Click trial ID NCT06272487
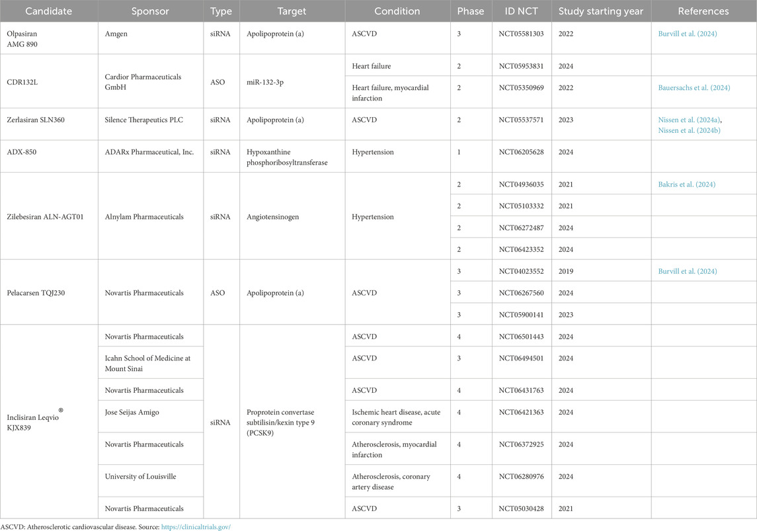Viewport: 757px width, 531px height. (x=522, y=228)
